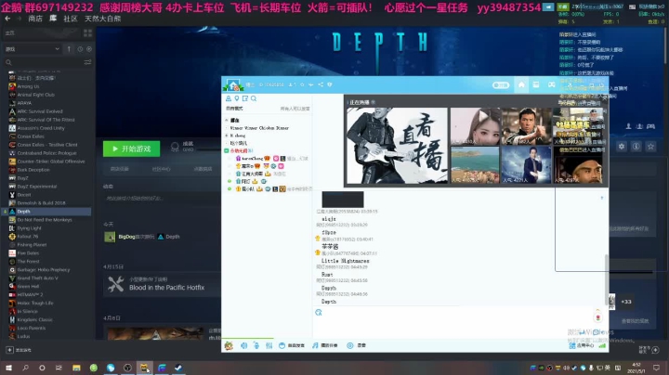Screen dimensions: 669x375
Task: Click the play-circle filter icon in Steam's library
Action: tap(89, 49)
